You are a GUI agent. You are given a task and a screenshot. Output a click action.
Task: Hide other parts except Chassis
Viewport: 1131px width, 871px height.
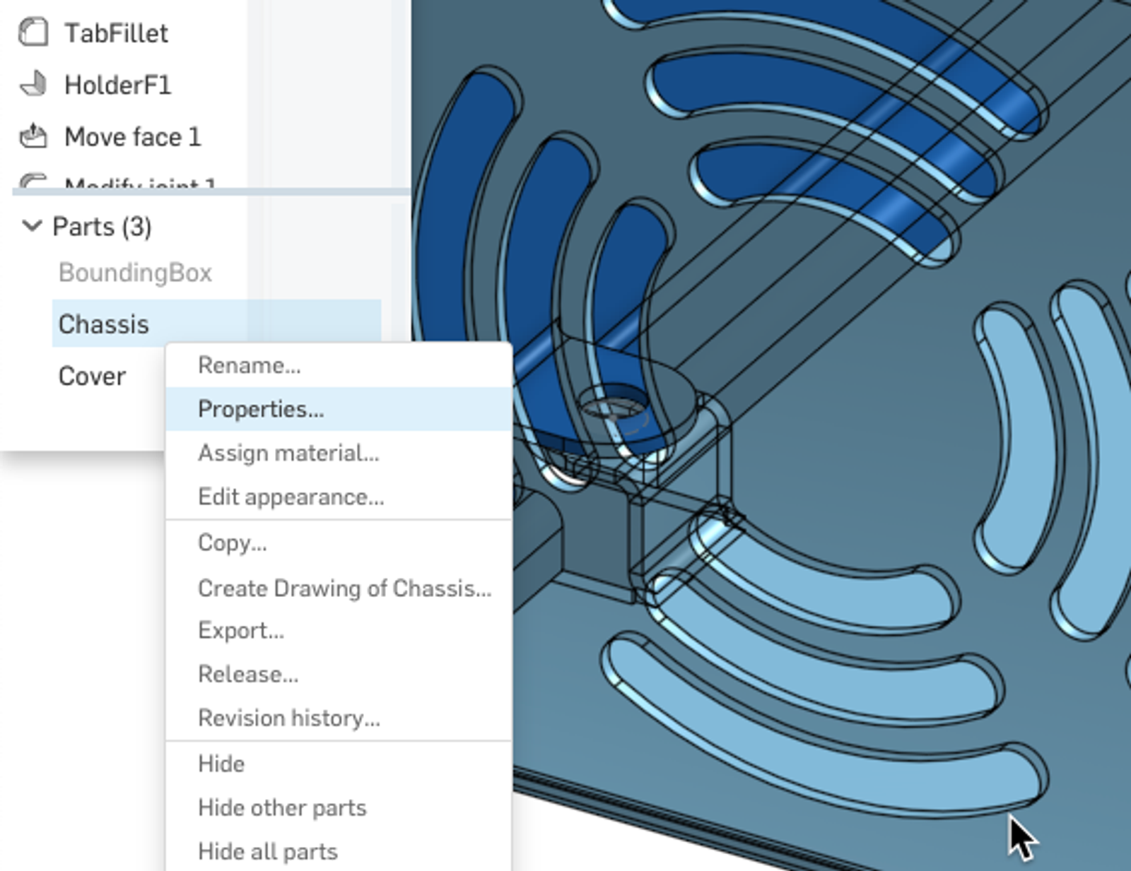pyautogui.click(x=283, y=807)
